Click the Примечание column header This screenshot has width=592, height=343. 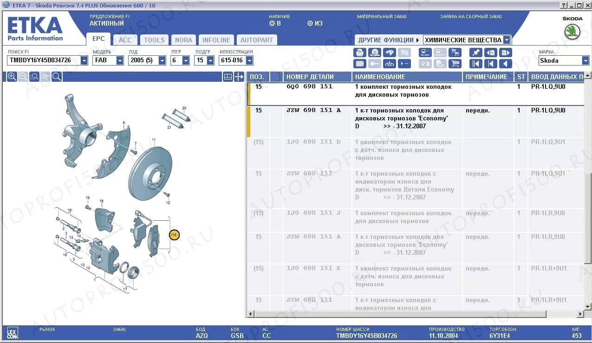(x=488, y=77)
